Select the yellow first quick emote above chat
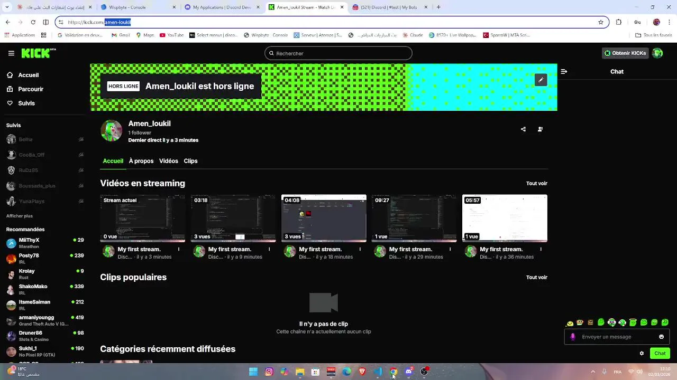Screen dimensions: 677x380 click(x=570, y=323)
